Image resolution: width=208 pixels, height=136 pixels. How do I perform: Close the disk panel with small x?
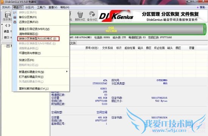coord(2,25)
